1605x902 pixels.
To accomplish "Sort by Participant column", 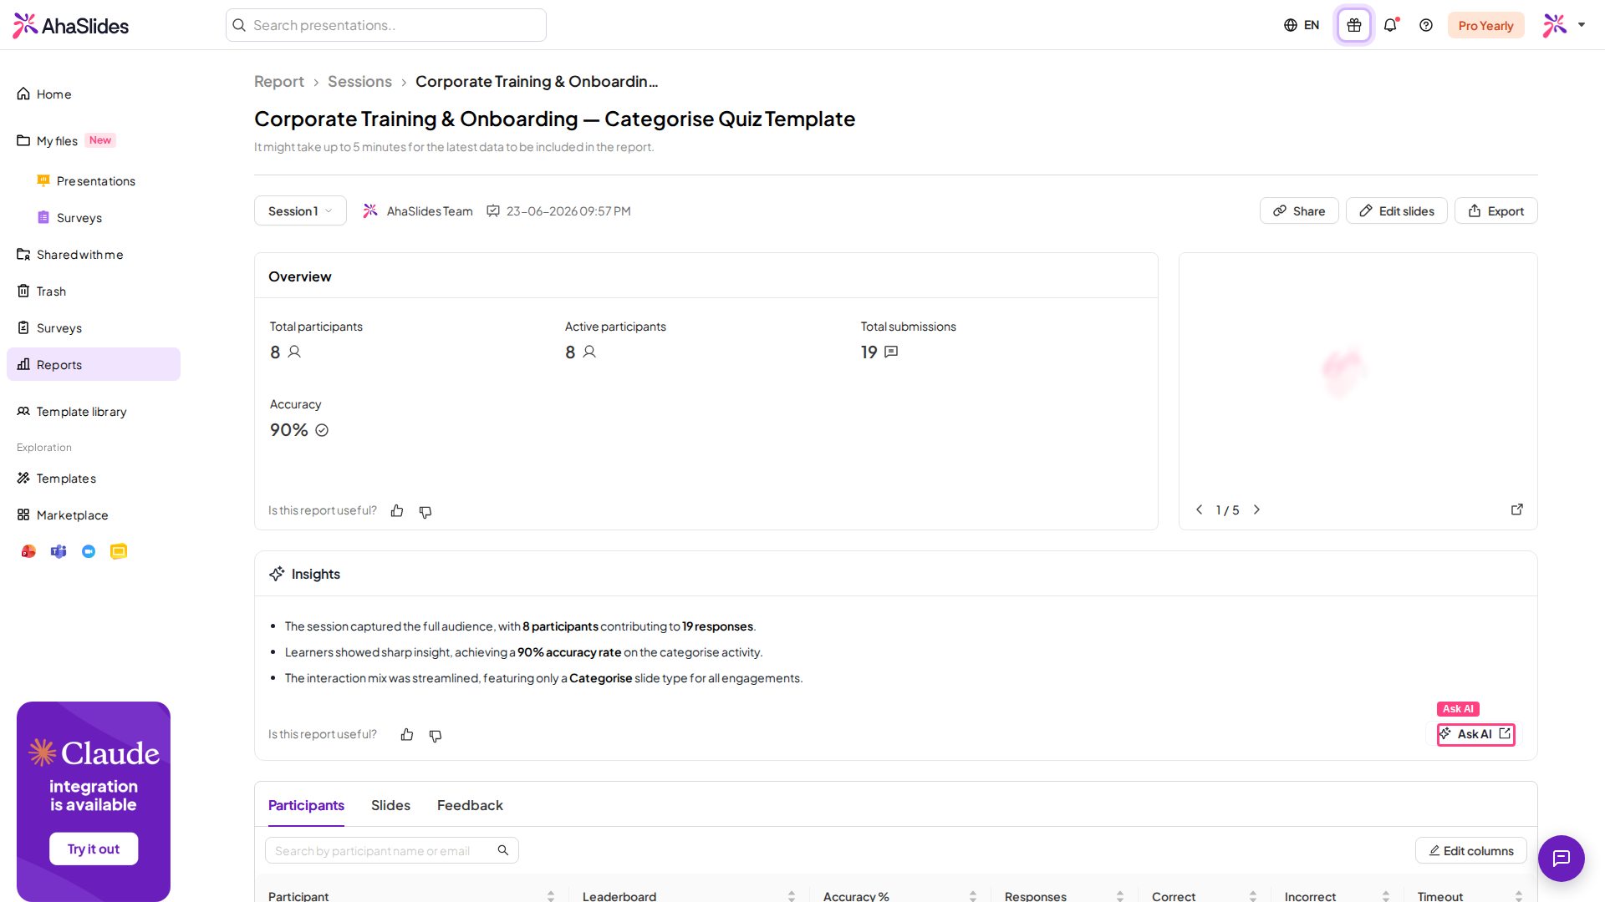I will click(551, 896).
